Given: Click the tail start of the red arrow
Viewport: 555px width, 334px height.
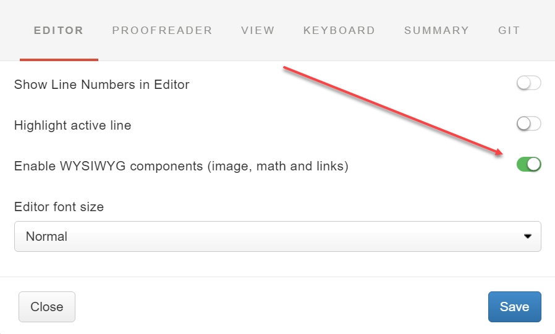Looking at the screenshot, I should click(x=285, y=67).
